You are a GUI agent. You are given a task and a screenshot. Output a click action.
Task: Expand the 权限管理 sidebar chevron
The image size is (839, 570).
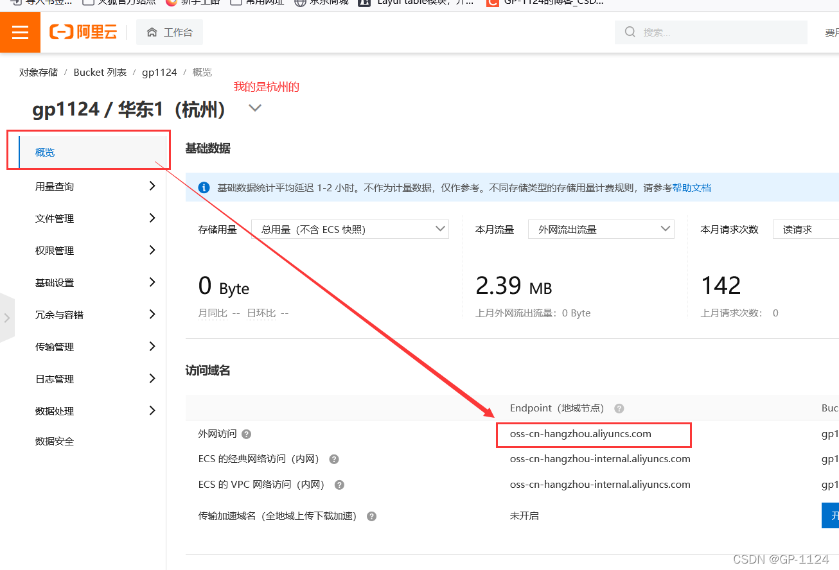coord(152,250)
